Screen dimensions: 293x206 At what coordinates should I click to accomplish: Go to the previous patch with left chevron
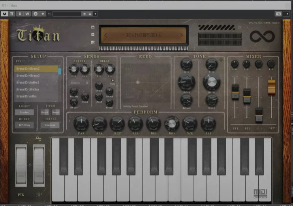tap(105, 35)
